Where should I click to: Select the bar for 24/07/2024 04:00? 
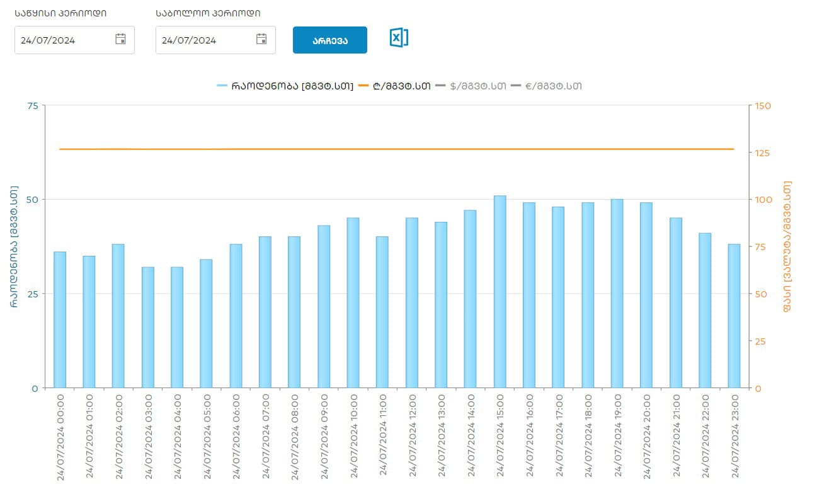click(x=177, y=327)
